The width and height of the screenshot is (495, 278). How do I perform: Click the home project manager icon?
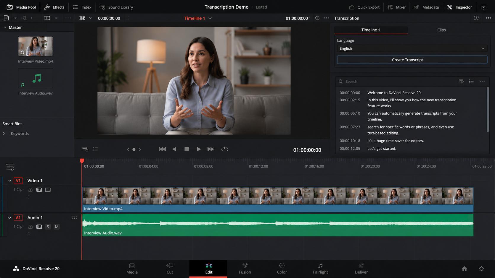click(x=464, y=269)
